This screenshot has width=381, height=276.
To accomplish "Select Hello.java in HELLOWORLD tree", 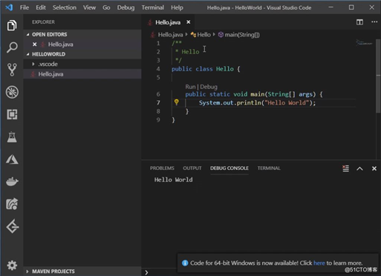I will coord(82,74).
